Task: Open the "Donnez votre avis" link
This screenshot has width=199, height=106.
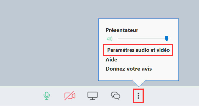Action: tap(129, 69)
